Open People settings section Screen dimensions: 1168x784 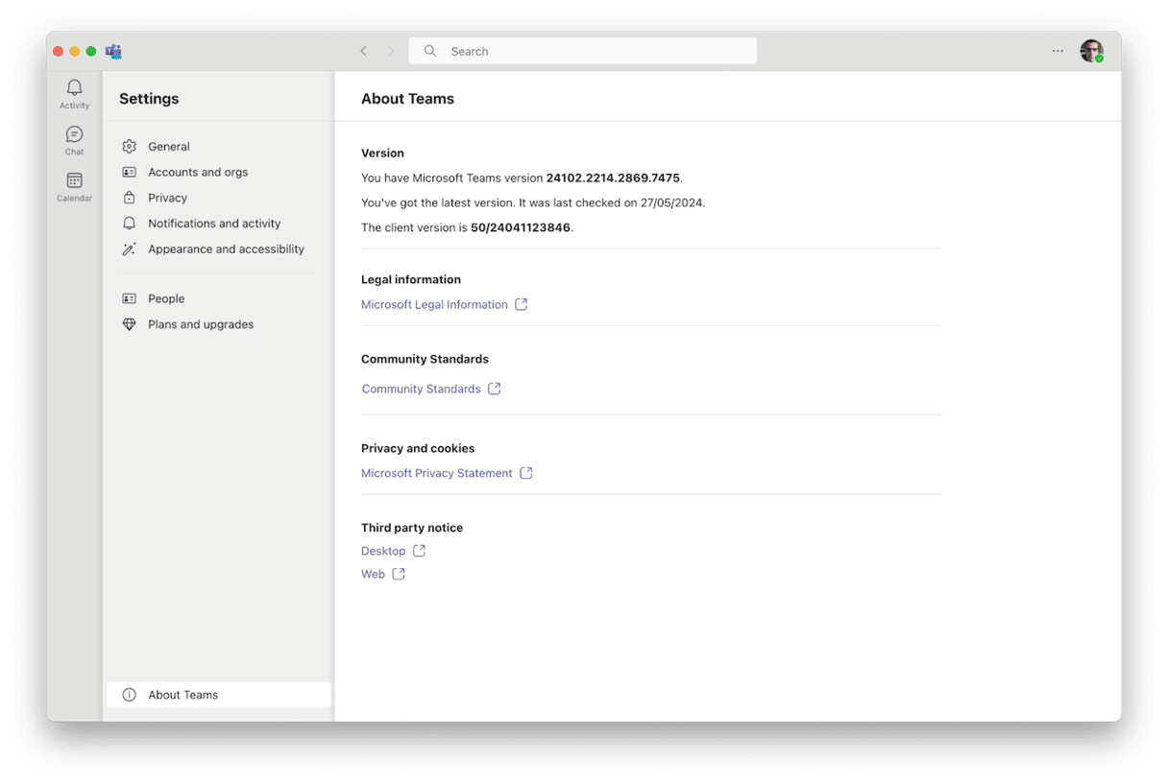(x=166, y=298)
